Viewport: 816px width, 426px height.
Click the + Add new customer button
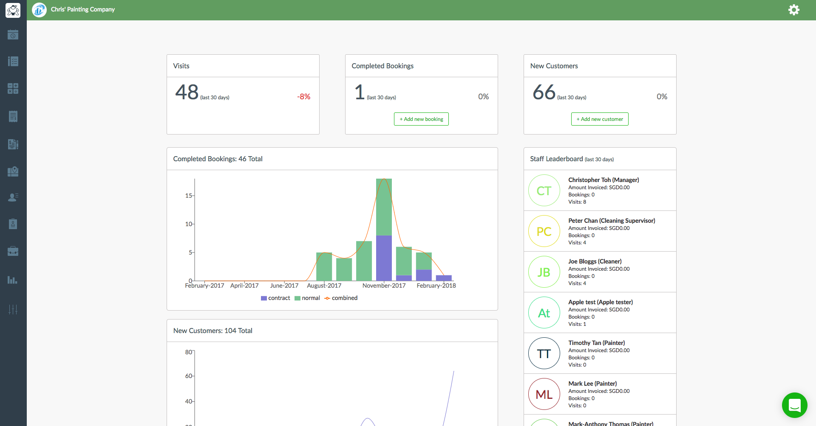pos(600,119)
